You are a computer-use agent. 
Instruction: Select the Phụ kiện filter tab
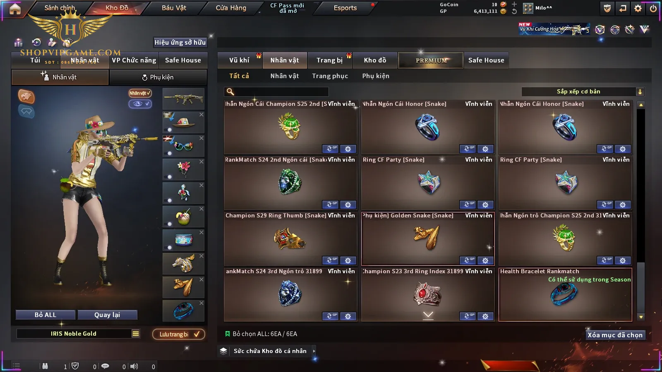point(376,76)
